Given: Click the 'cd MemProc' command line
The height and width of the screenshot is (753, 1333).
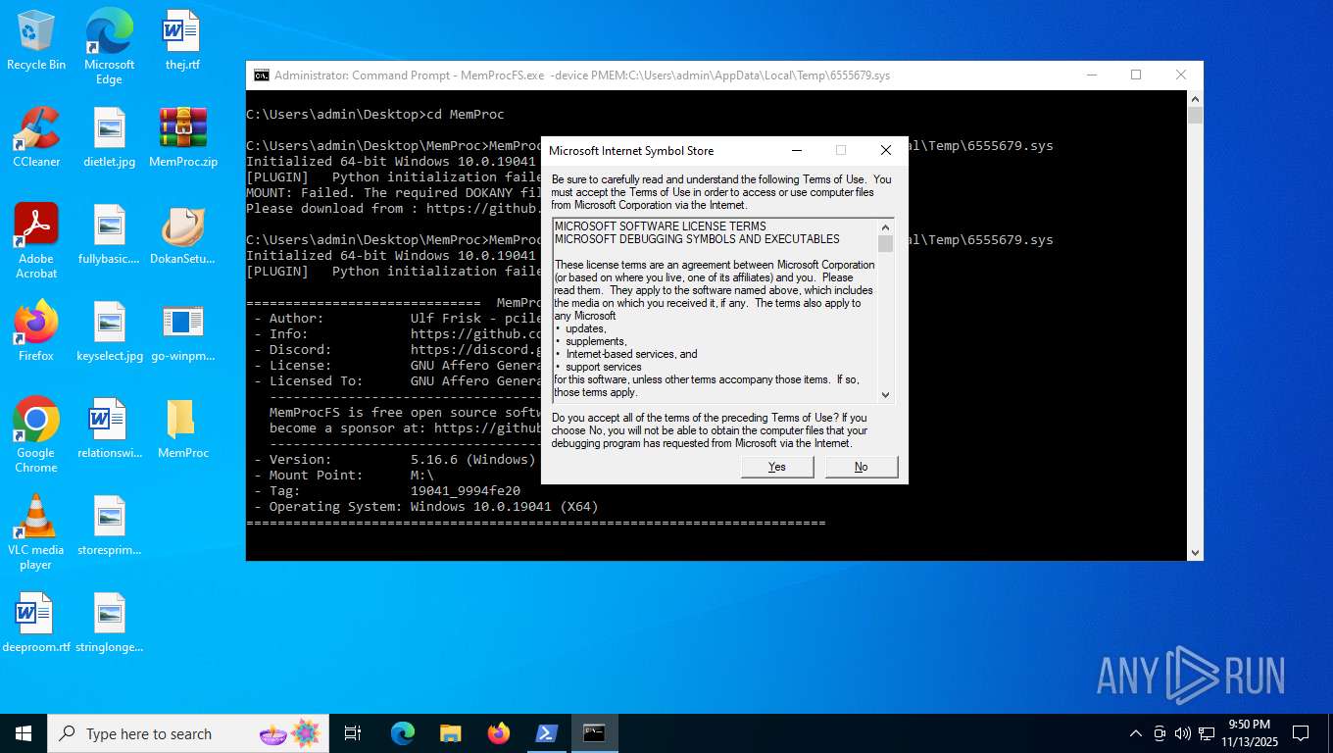Looking at the screenshot, I should click(375, 115).
